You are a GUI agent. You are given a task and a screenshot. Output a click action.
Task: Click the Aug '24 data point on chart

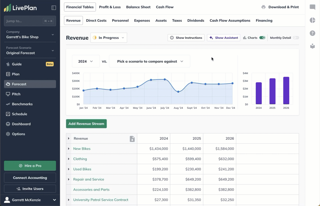[x=178, y=92]
